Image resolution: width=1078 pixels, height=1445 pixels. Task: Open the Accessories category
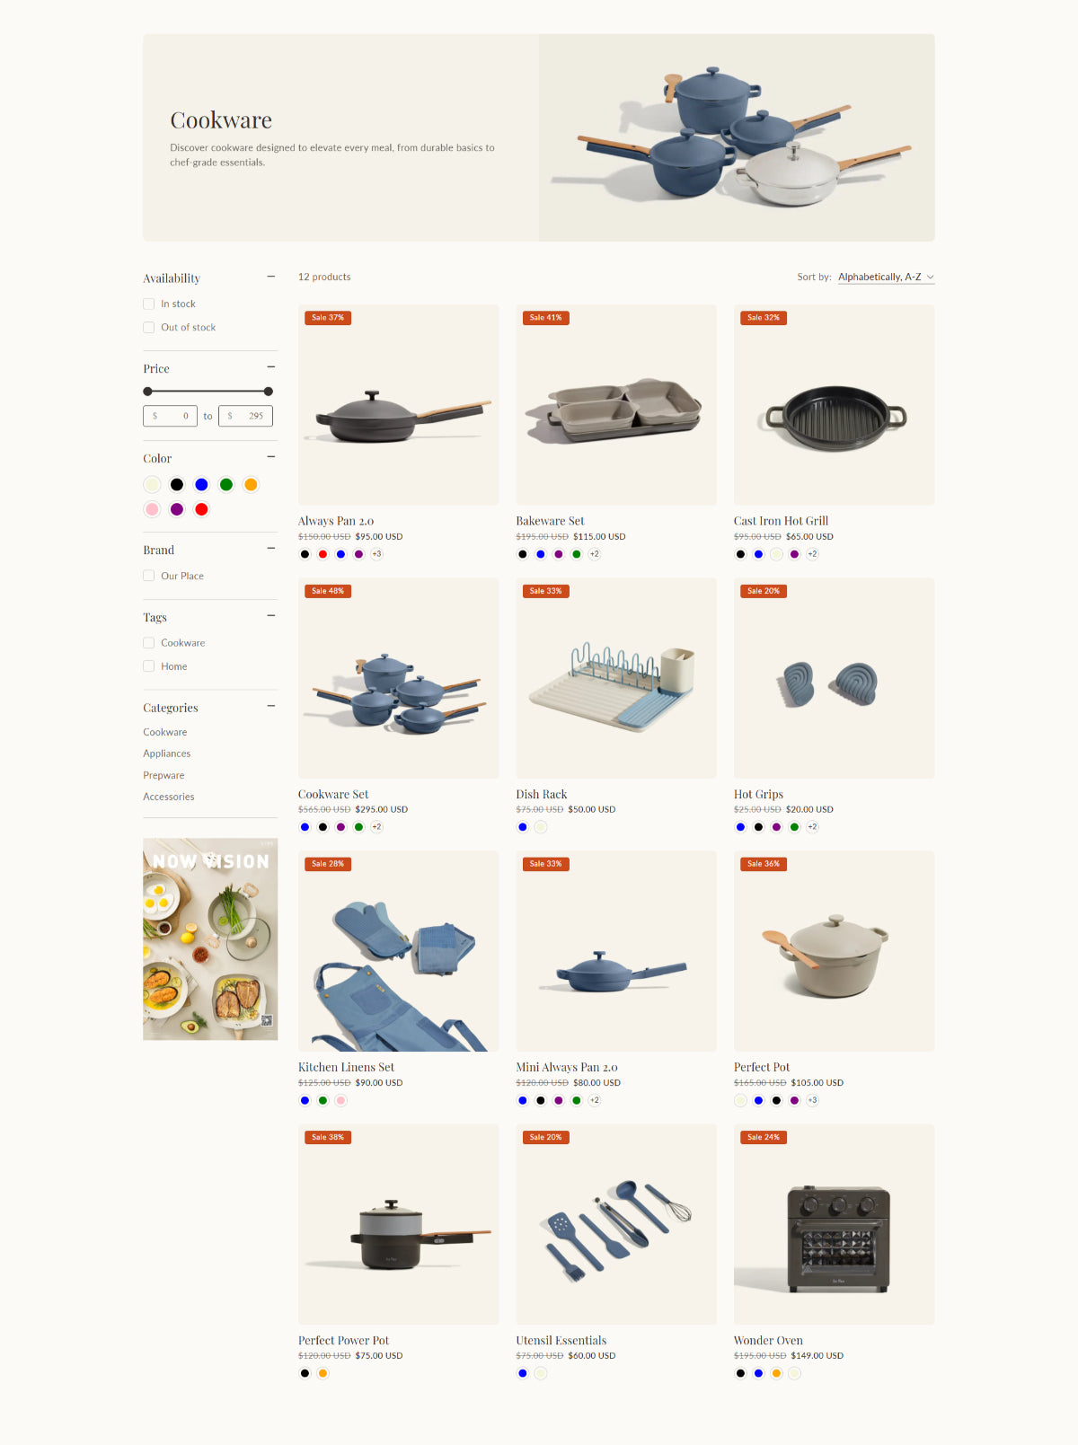point(169,797)
